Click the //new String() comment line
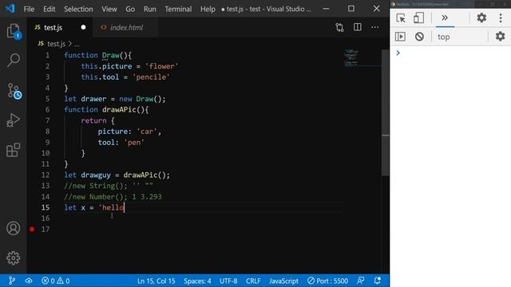The image size is (511, 287). (x=109, y=186)
